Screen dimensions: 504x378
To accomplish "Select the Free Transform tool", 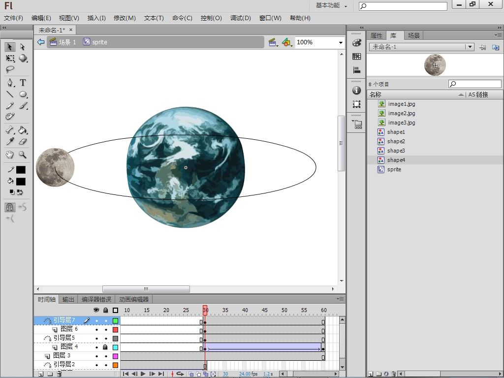I will tap(10, 58).
